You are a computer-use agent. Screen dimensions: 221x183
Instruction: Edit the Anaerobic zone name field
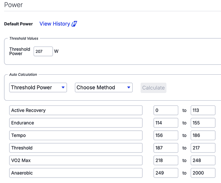coord(76,173)
